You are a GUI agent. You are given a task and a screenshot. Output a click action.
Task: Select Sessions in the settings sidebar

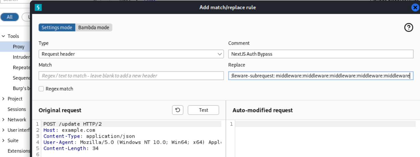[x=17, y=109]
